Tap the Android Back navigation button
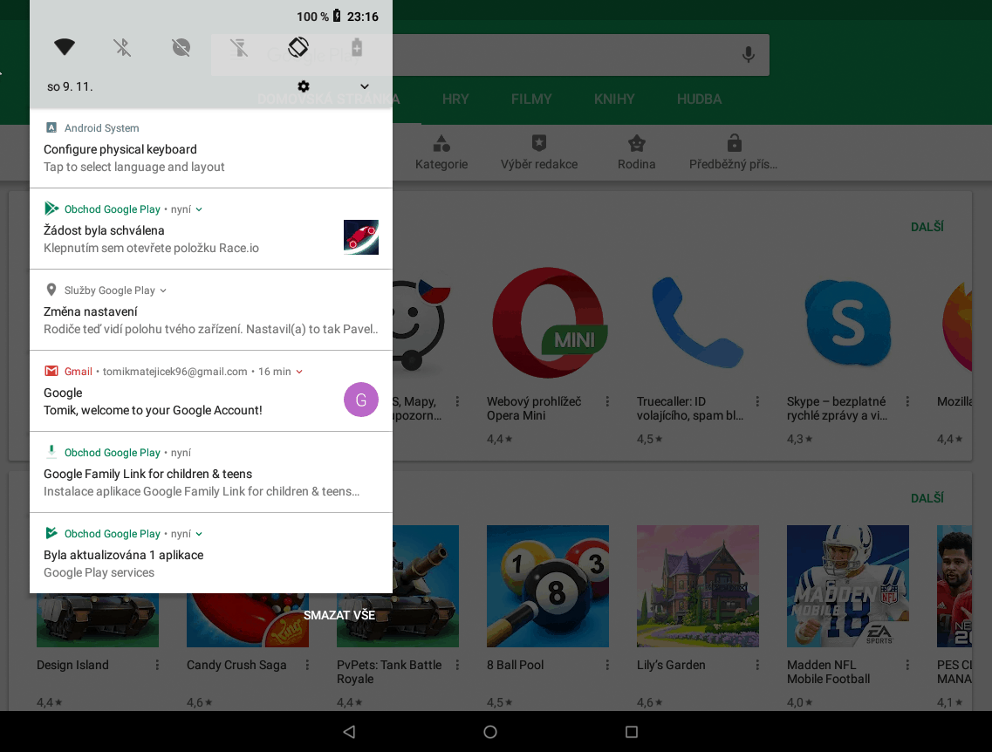Viewport: 992px width, 752px height. pyautogui.click(x=349, y=732)
